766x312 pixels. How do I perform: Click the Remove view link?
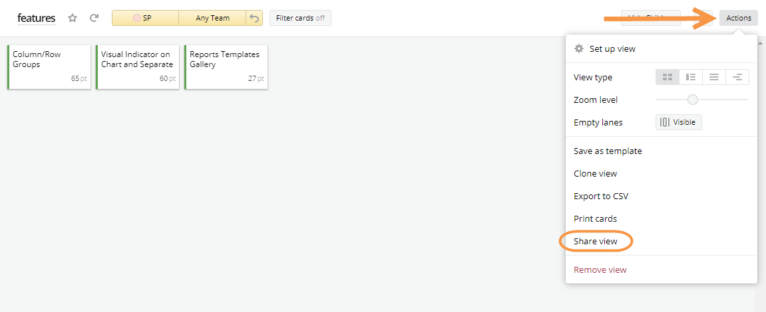tap(600, 270)
